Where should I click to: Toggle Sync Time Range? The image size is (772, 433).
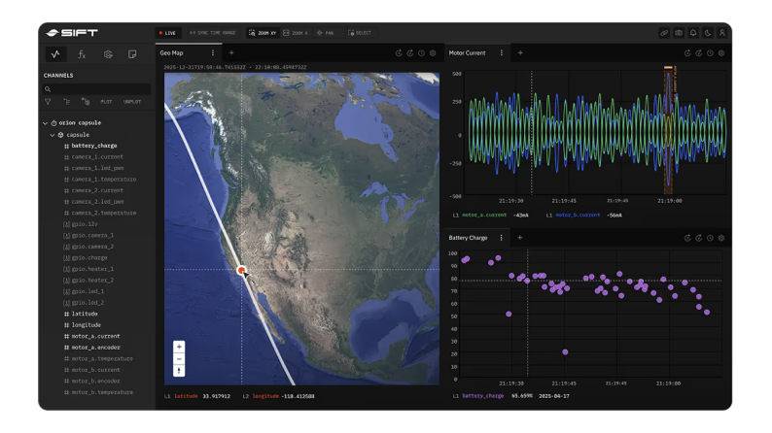213,33
